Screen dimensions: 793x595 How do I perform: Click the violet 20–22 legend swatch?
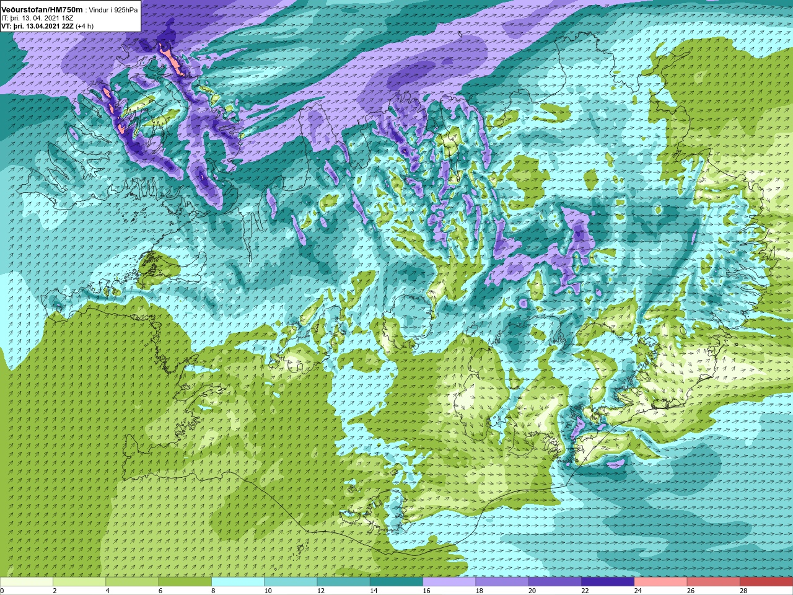point(555,582)
